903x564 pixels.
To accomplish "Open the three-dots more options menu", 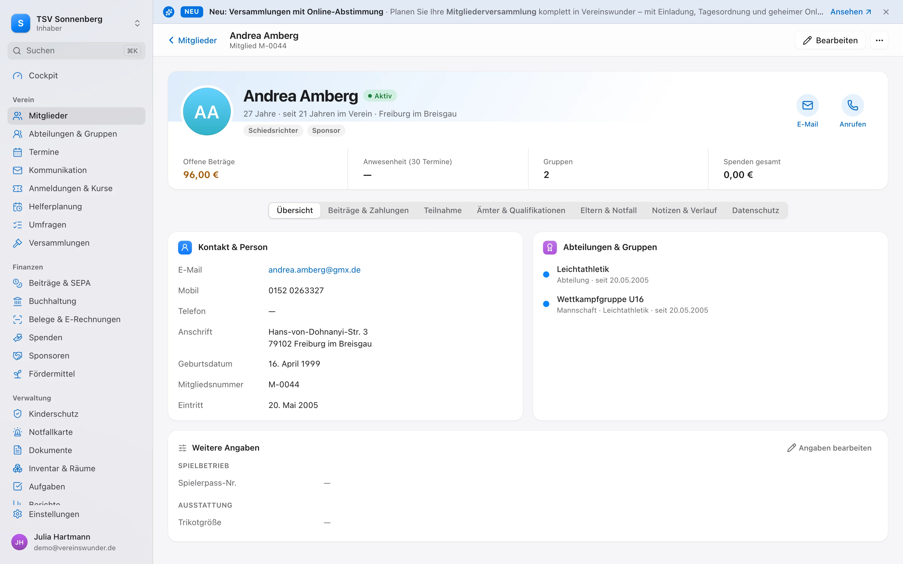I will 879,40.
